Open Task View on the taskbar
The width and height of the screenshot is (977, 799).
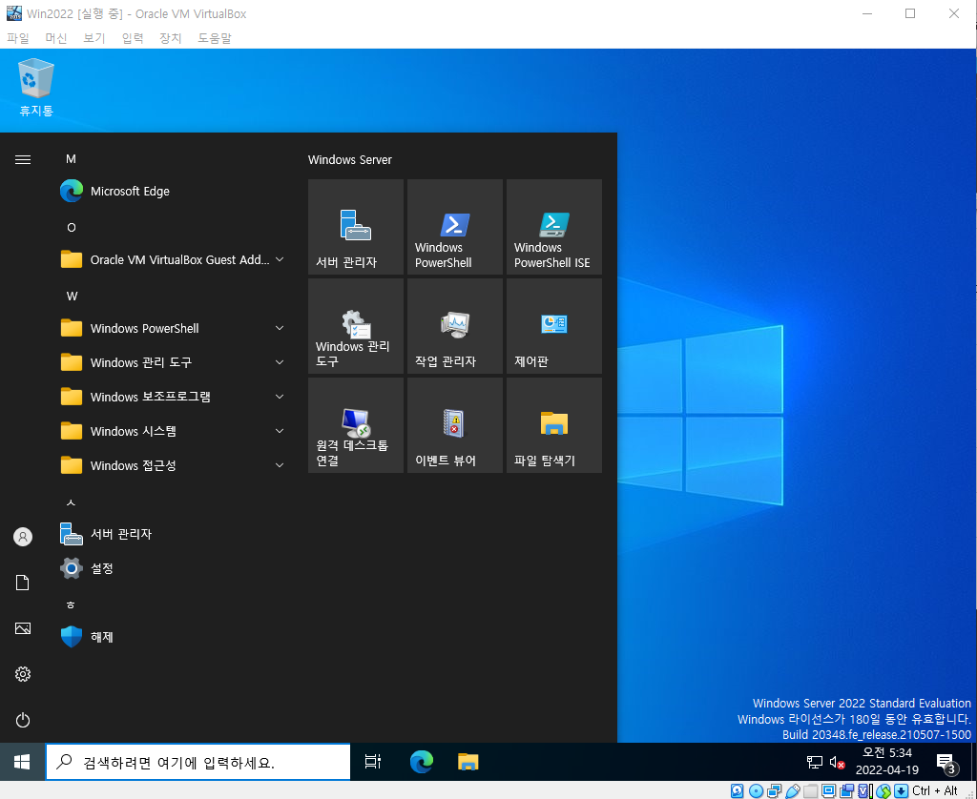point(373,762)
